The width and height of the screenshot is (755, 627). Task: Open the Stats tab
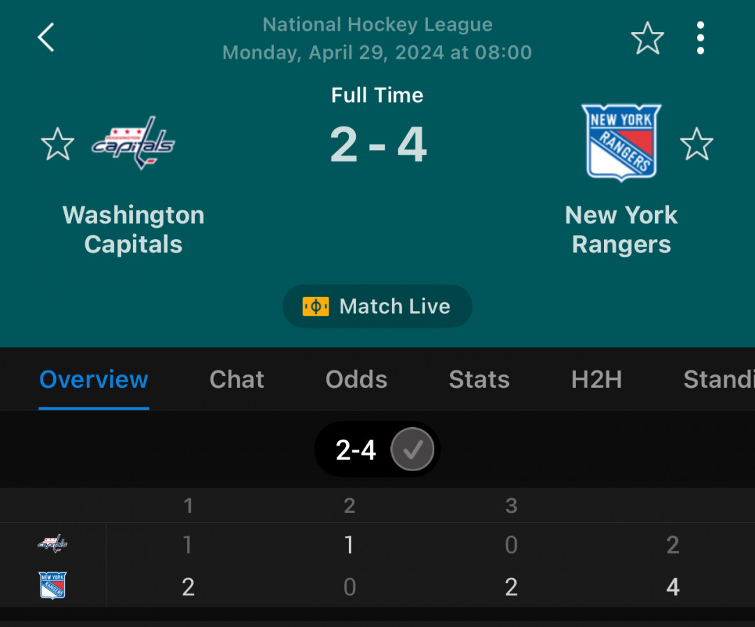coord(479,380)
